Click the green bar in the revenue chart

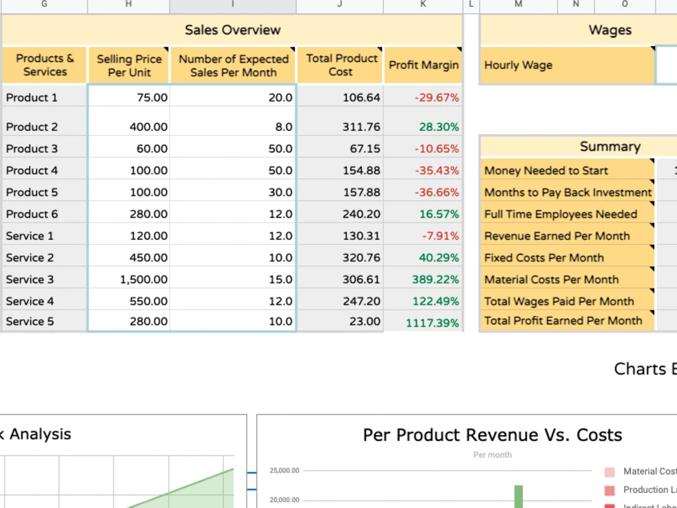518,496
